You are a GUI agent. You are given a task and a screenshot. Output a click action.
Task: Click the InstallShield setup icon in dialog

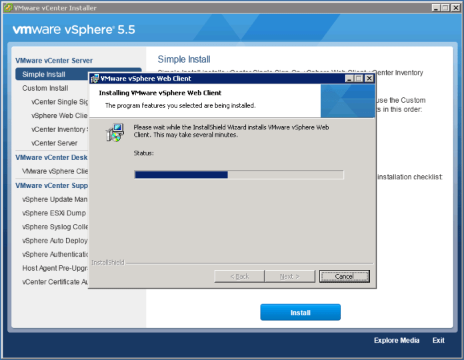click(115, 133)
